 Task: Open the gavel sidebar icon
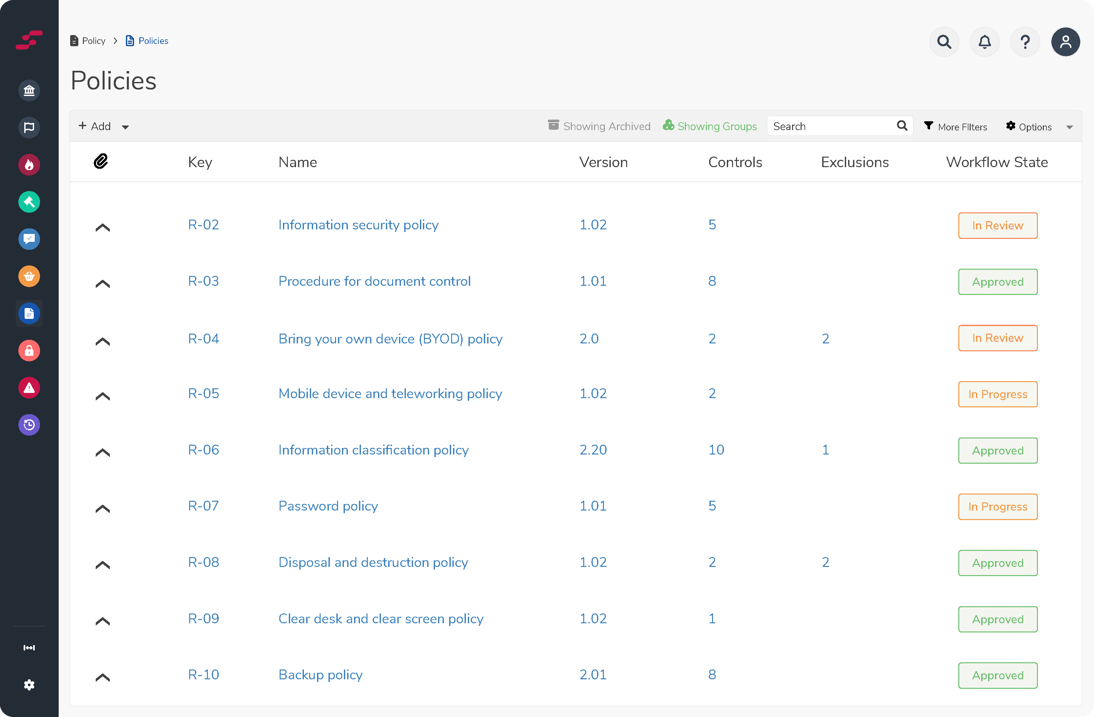coord(29,202)
